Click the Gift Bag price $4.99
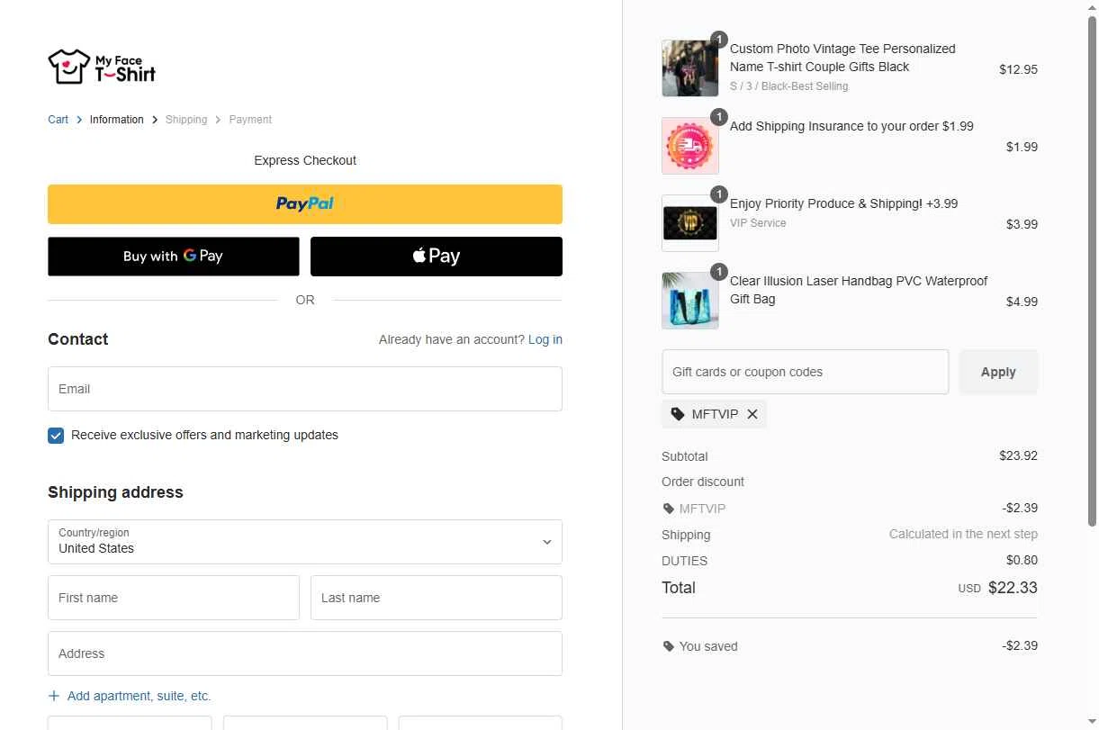This screenshot has width=1099, height=730. (1022, 302)
